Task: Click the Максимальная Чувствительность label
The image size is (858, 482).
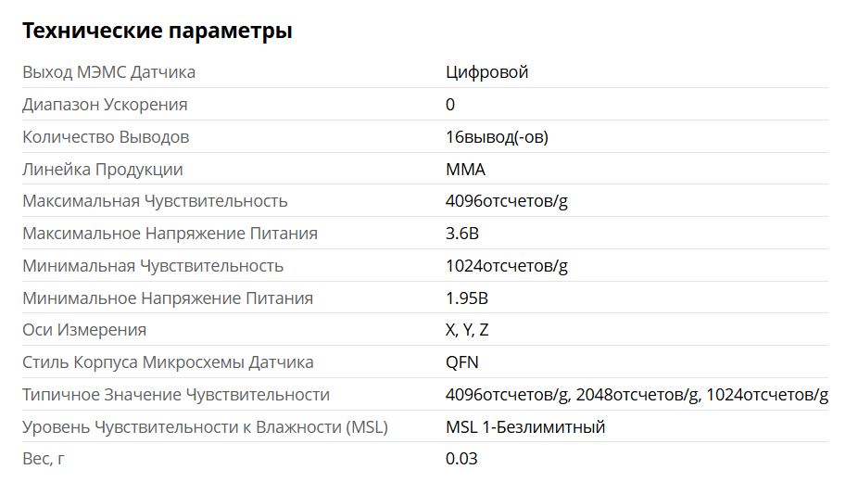Action: 155,201
